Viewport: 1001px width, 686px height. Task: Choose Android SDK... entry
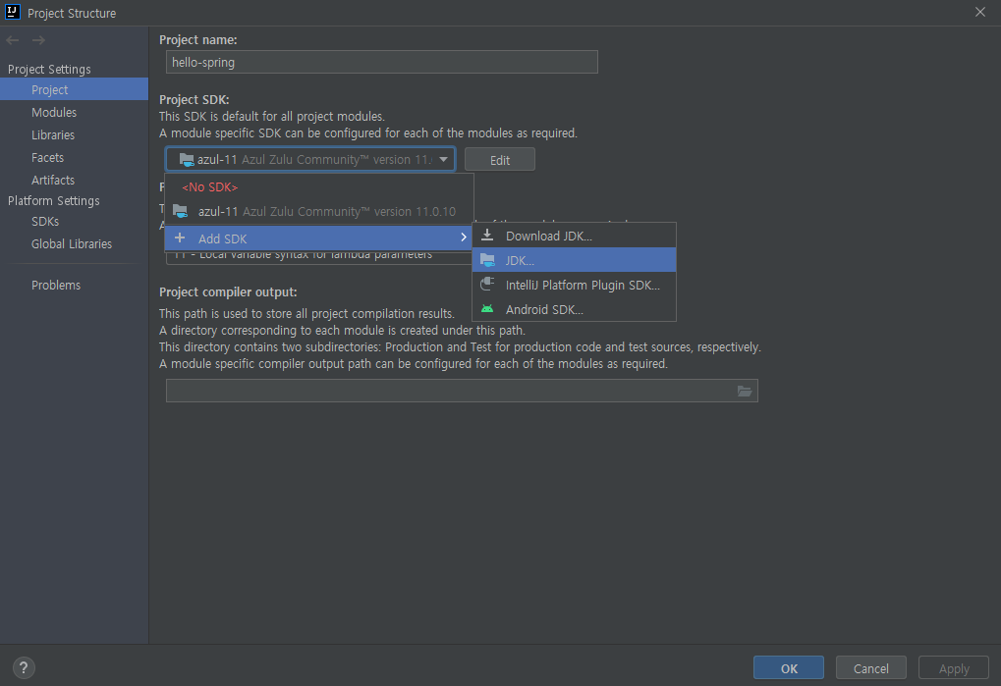(574, 309)
